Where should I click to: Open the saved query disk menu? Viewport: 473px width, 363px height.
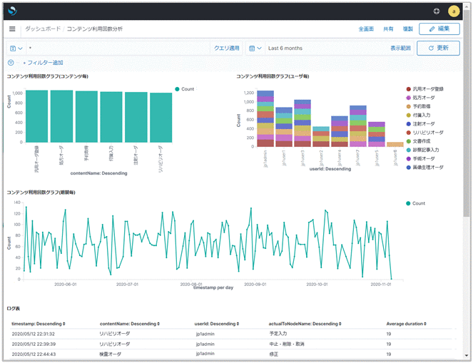(x=16, y=48)
